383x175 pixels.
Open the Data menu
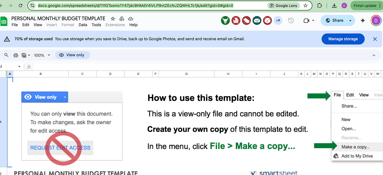(83, 25)
